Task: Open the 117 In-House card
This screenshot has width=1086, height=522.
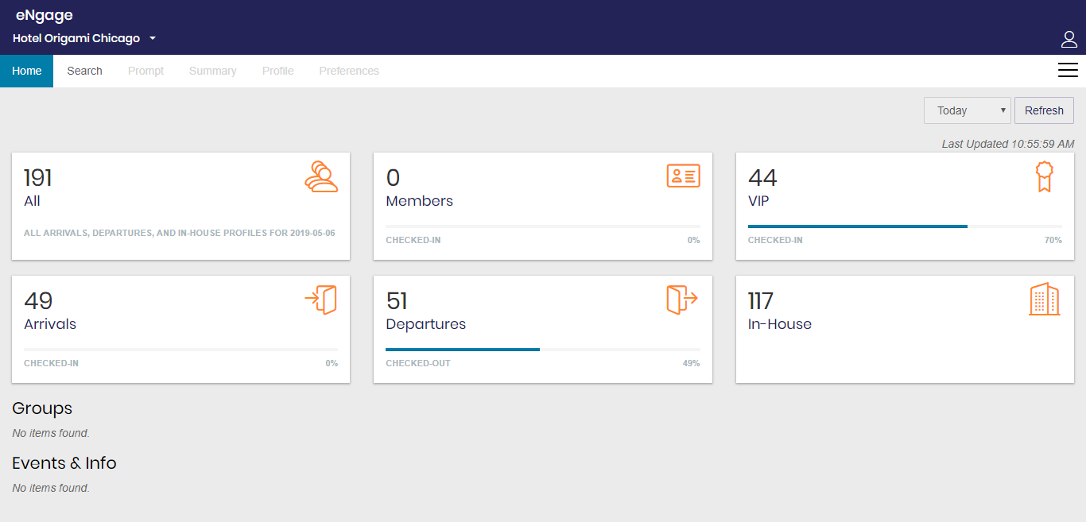Action: [905, 329]
